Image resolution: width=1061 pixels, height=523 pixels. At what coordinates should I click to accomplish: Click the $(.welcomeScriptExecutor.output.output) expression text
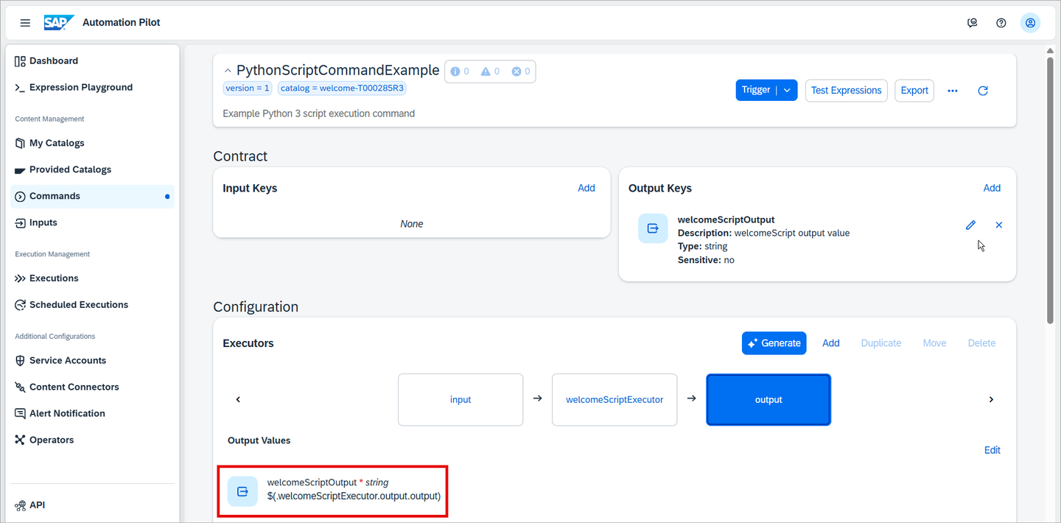point(354,496)
